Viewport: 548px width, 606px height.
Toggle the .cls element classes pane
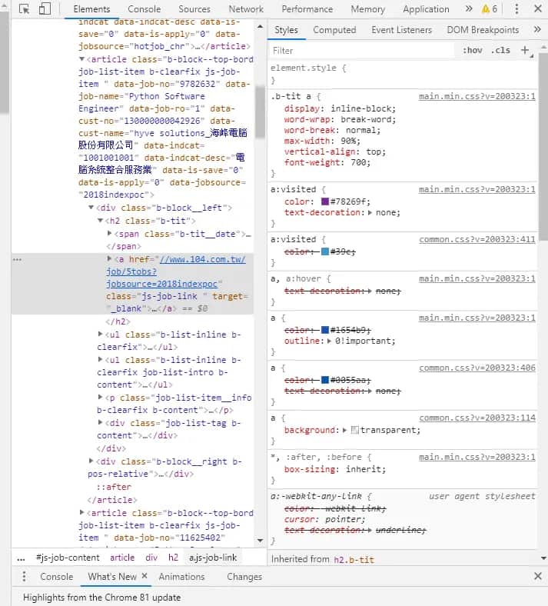tap(500, 50)
